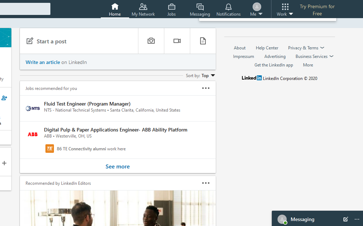This screenshot has height=226, width=363.
Task: Click the ABB company logo
Action: tap(33, 134)
